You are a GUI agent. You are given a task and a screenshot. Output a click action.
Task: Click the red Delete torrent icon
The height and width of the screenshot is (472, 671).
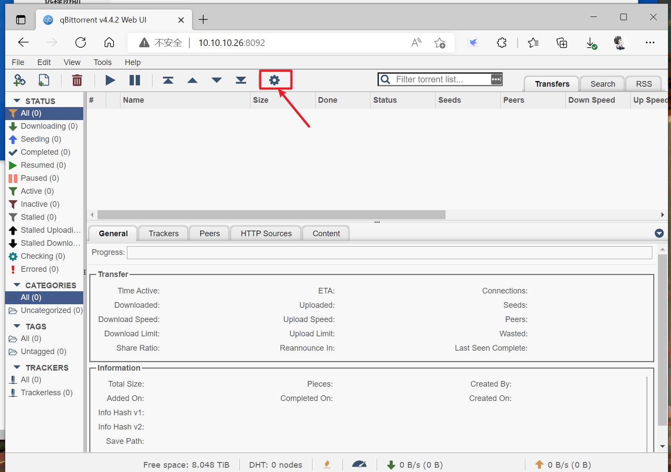pyautogui.click(x=77, y=80)
